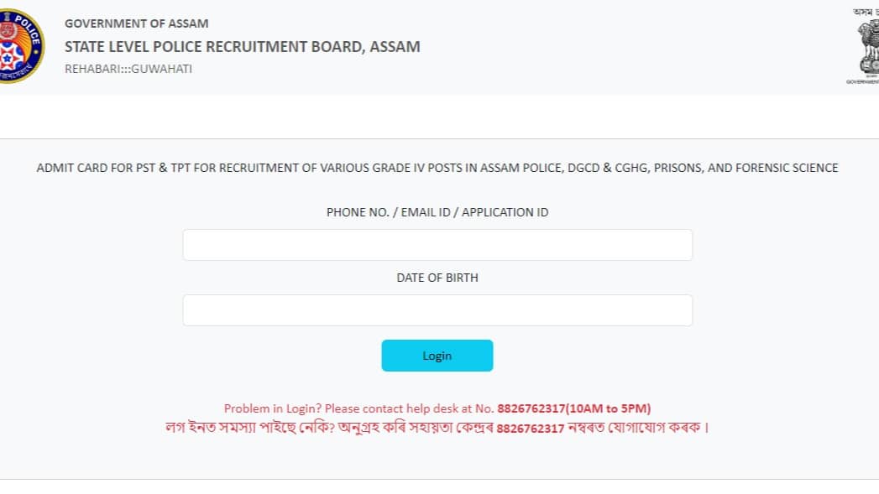
Task: Click the Assamese login help message
Action: pos(336,428)
